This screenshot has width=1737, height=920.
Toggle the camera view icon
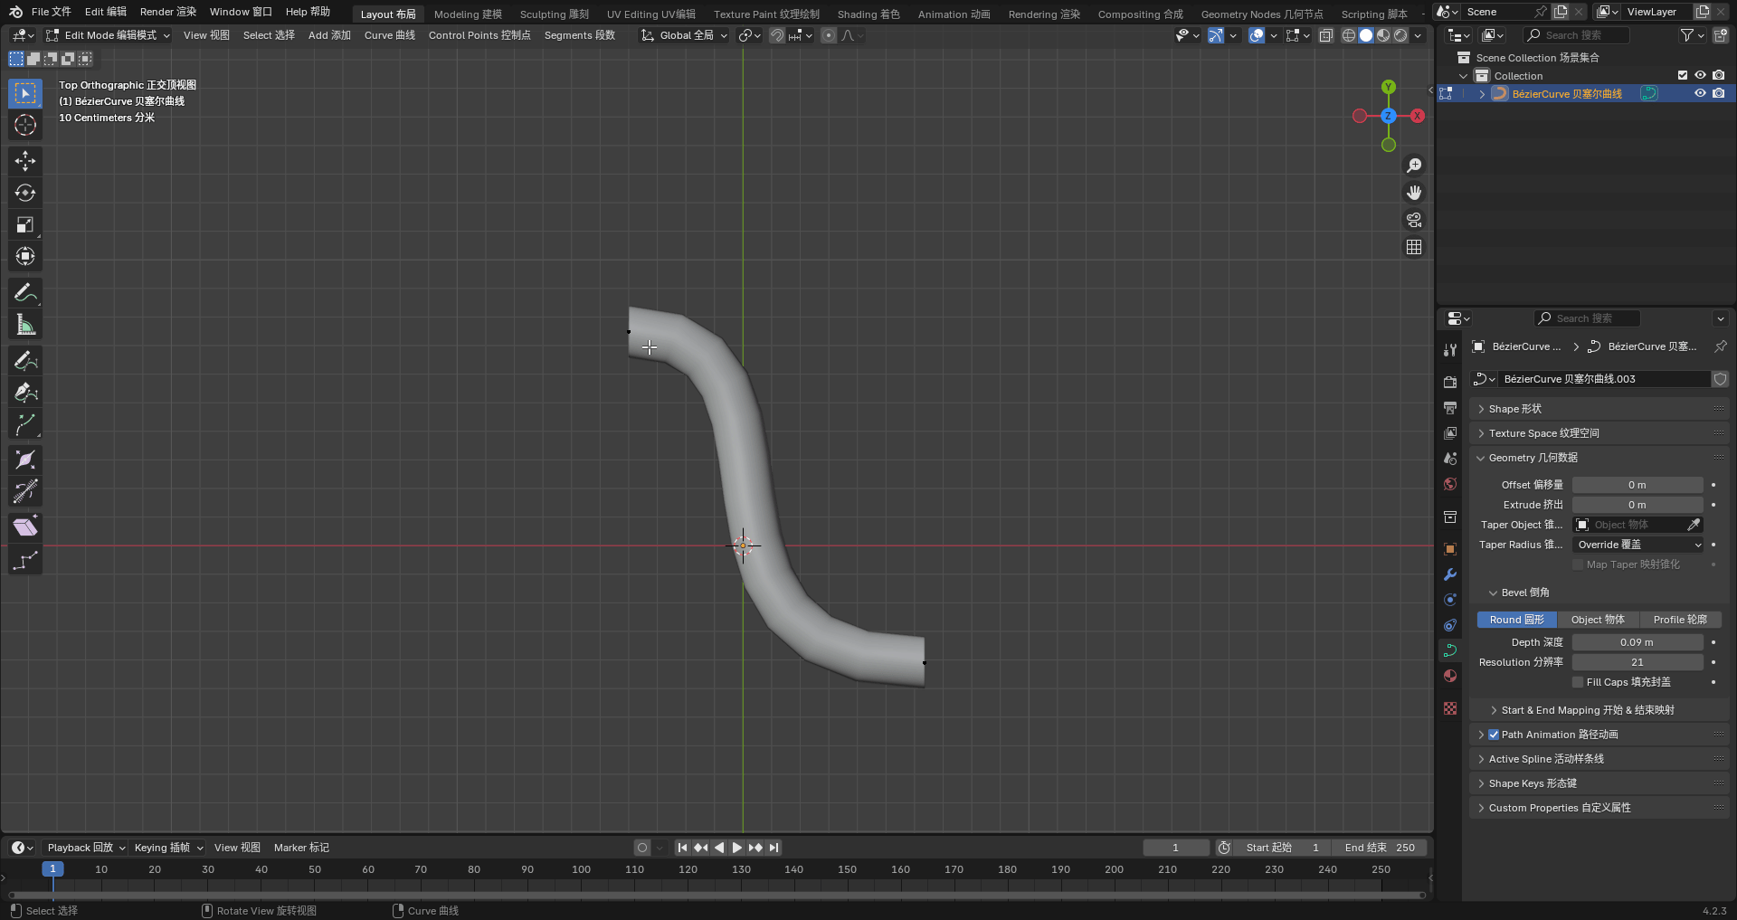1414,220
